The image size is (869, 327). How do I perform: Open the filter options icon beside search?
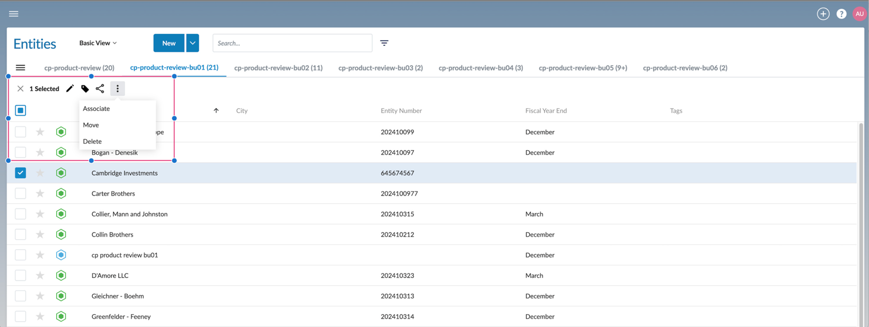384,43
